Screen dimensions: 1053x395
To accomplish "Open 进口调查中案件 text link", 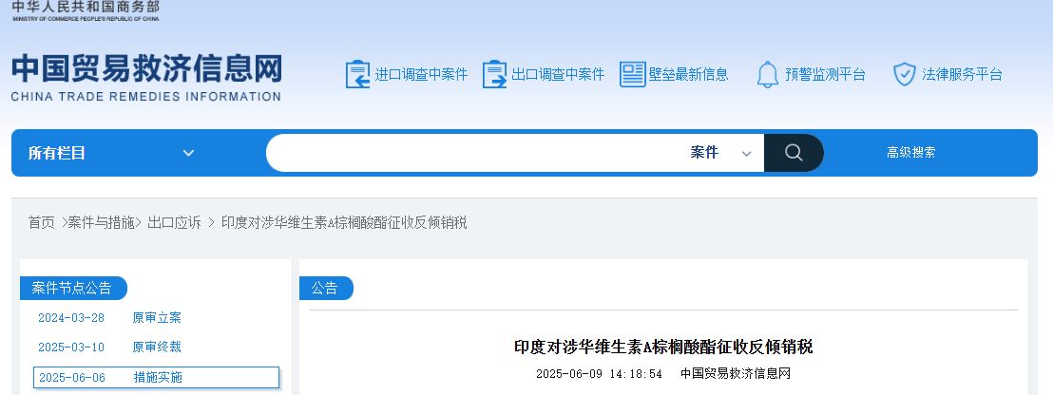I will pos(421,74).
